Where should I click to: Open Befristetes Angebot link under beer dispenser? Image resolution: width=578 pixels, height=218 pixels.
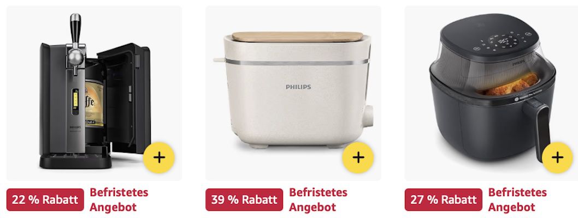pyautogui.click(x=119, y=199)
